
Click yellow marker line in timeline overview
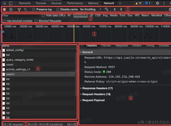74,33
